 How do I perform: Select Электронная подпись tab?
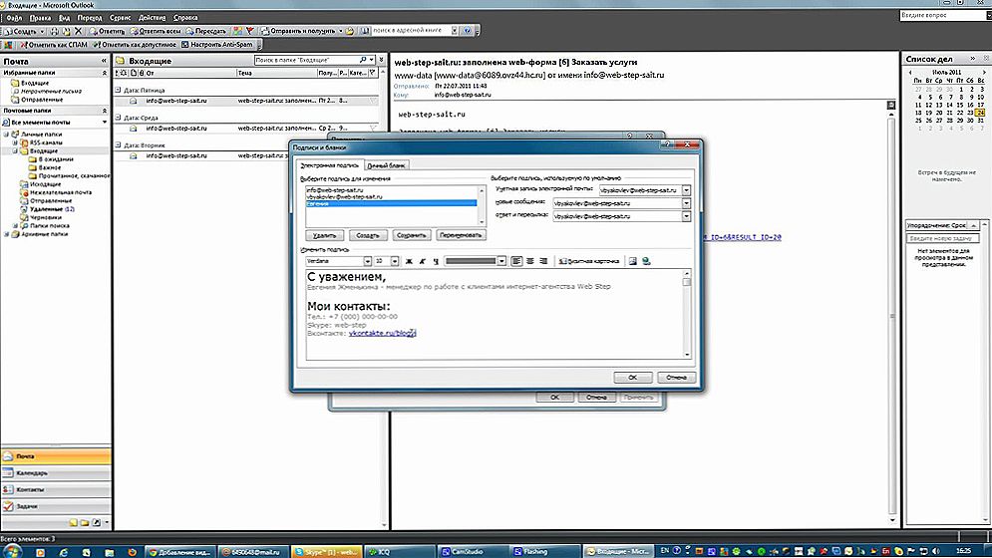click(330, 164)
